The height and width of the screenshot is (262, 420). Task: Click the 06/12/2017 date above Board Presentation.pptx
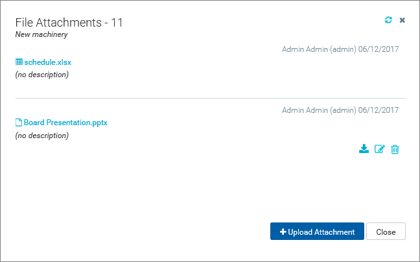pos(379,110)
